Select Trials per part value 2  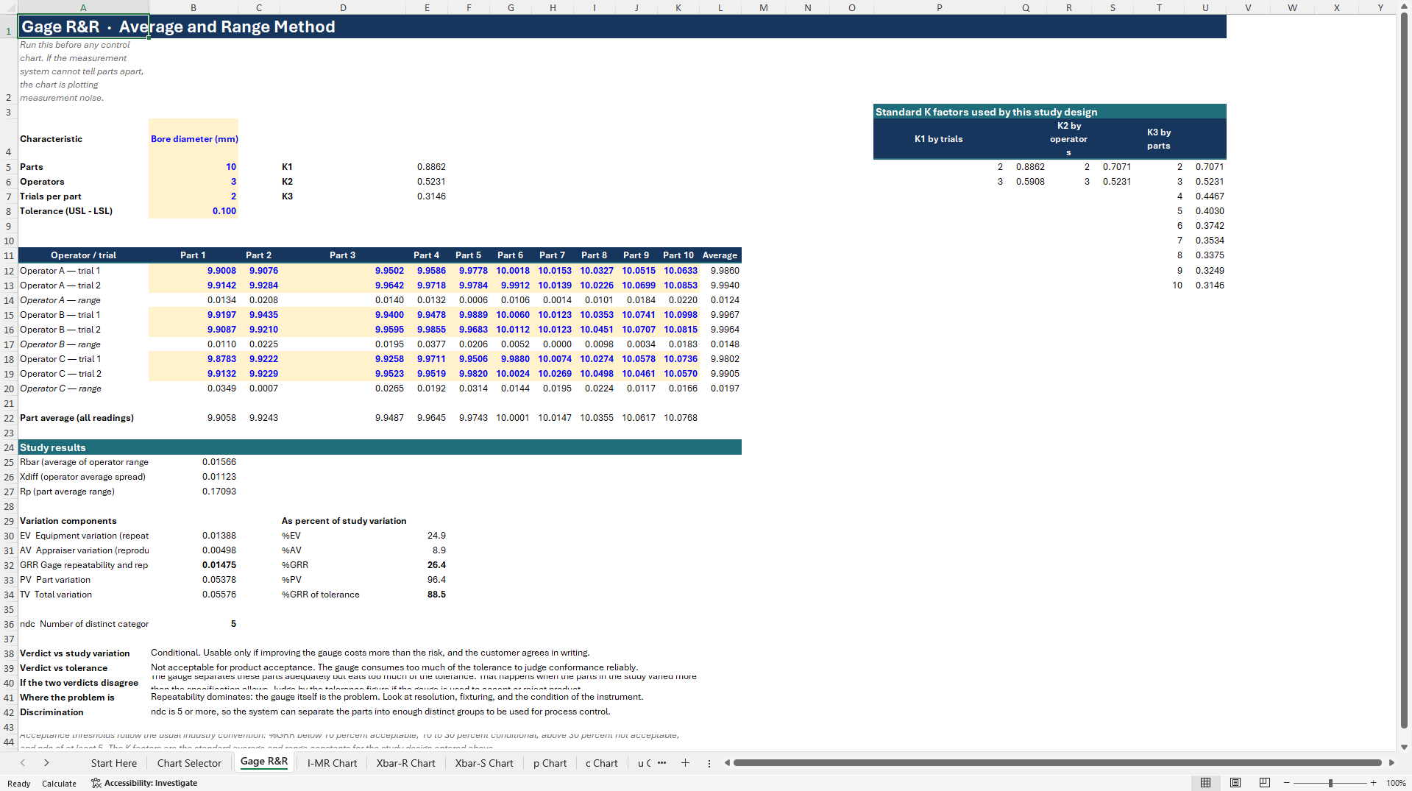point(194,196)
